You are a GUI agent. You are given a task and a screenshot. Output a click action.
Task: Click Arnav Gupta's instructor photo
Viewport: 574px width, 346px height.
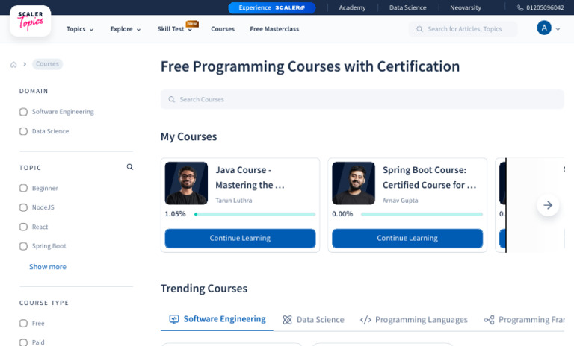[x=354, y=183]
